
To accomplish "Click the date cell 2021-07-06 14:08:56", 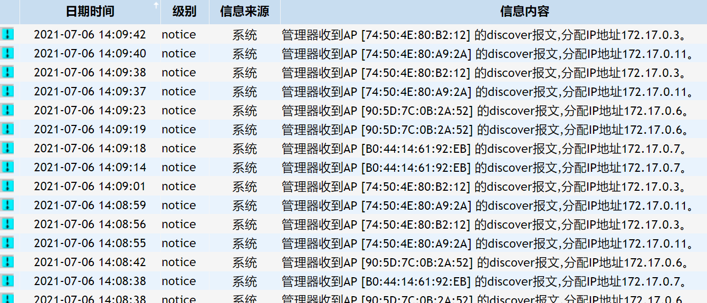I will (x=90, y=224).
